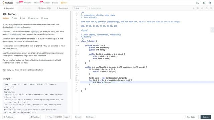The image size is (214, 120).
Task: Click the LeetCode logo
Action: tap(8, 3)
